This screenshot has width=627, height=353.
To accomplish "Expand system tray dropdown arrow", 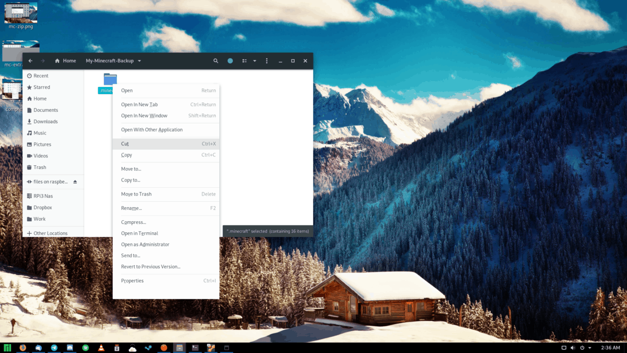I will pyautogui.click(x=590, y=348).
